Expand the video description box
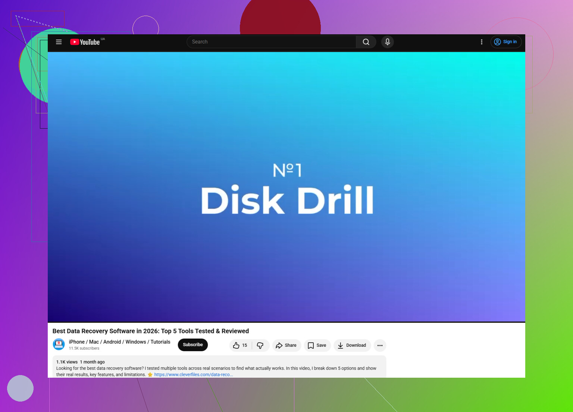Screen dimensions: 573x412 pos(219,367)
